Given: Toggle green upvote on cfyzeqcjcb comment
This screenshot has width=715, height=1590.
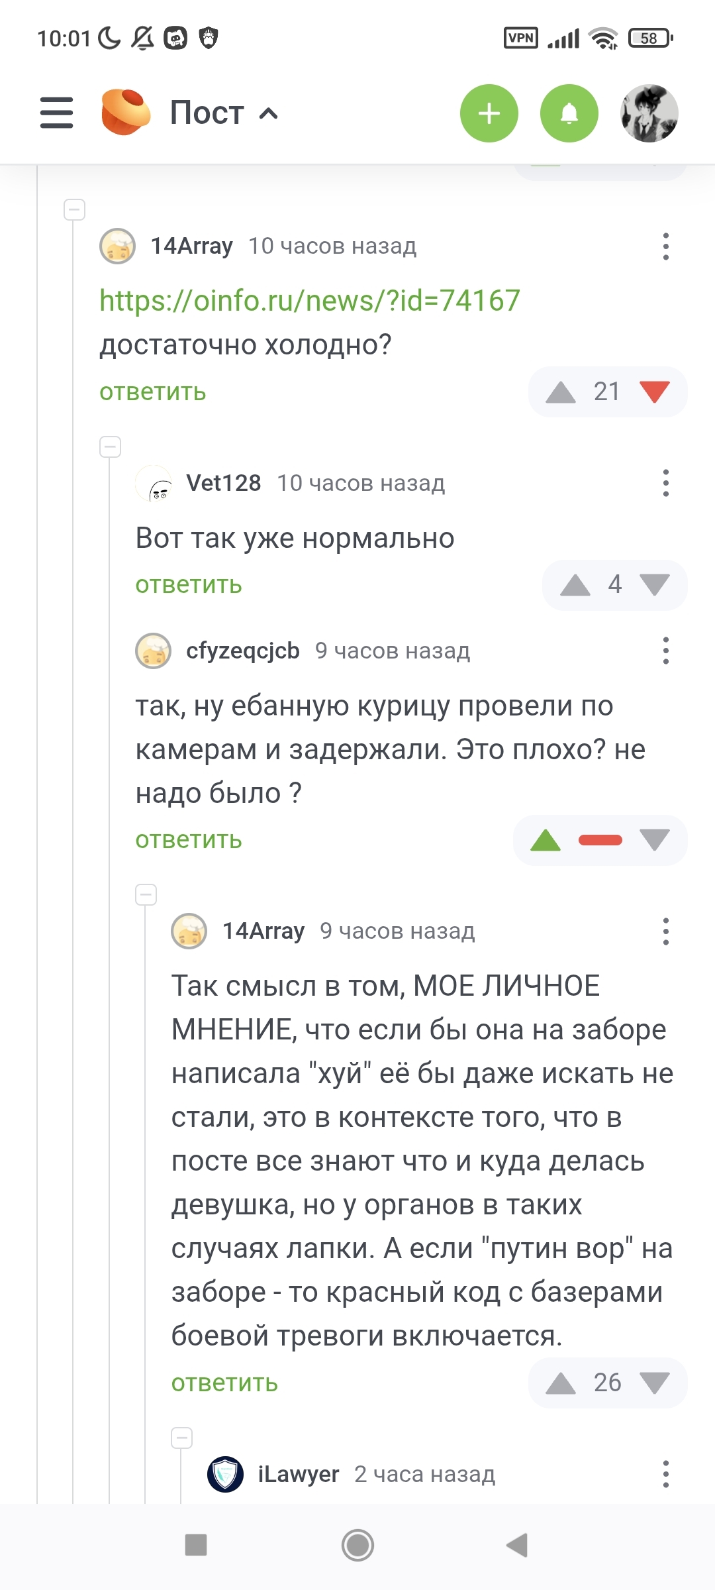Looking at the screenshot, I should [546, 840].
